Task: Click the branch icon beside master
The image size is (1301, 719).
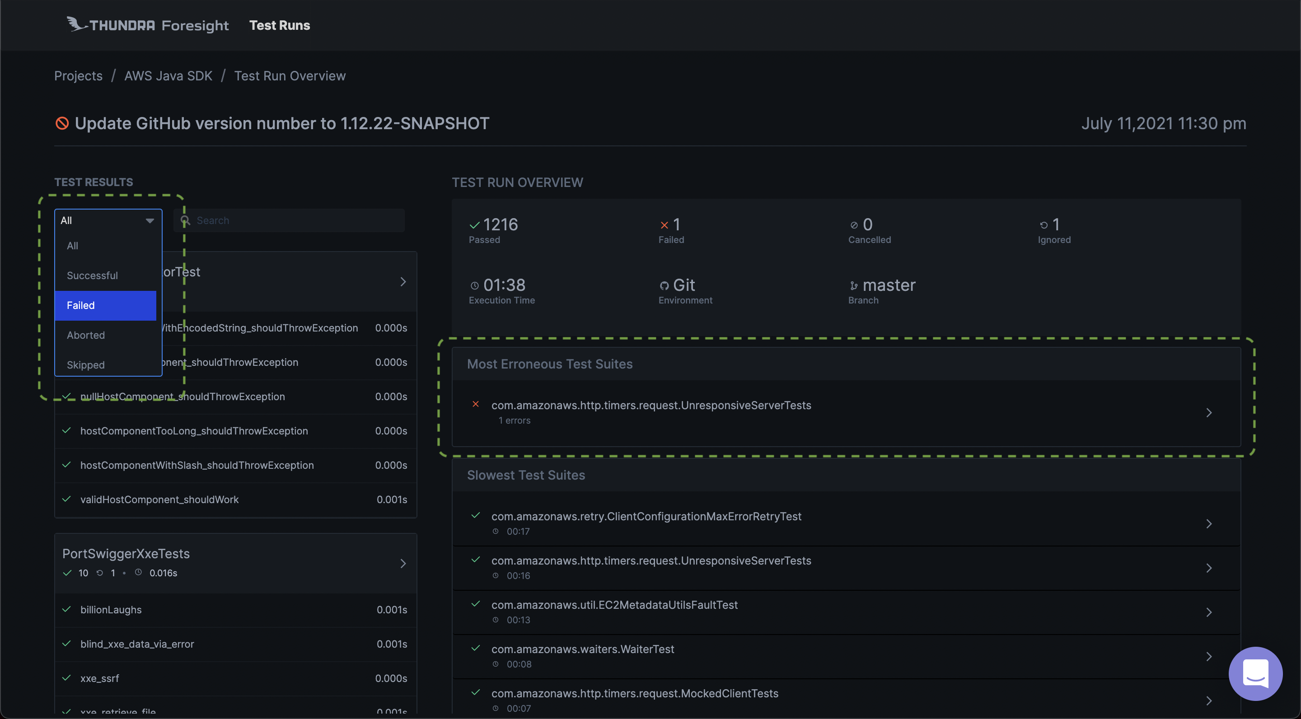Action: point(853,286)
